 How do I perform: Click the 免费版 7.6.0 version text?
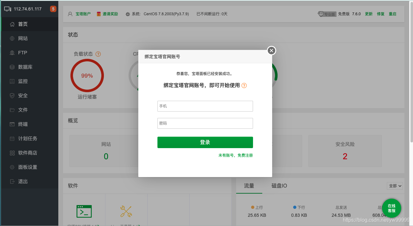[349, 14]
